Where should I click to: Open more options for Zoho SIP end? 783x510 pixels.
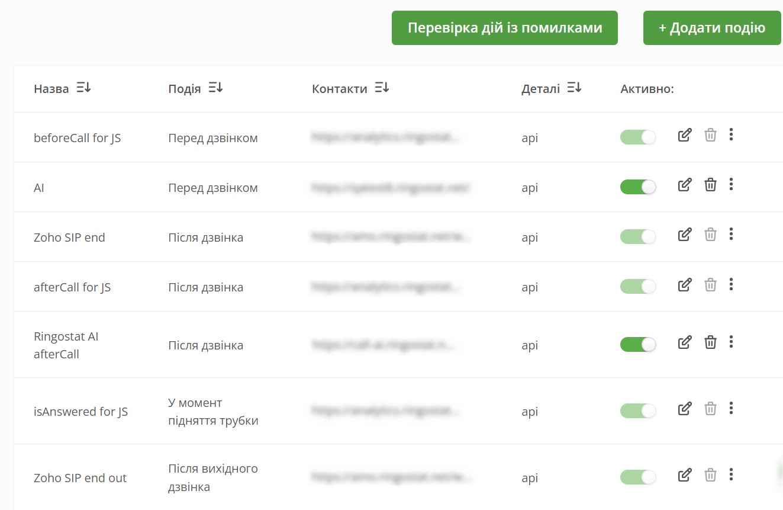tap(732, 234)
